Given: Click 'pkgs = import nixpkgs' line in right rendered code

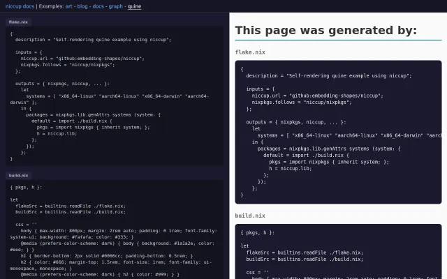Looking at the screenshot, I should click(x=329, y=162).
